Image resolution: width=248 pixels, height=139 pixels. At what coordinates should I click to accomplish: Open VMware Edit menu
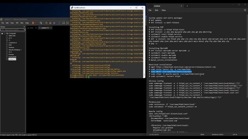[7, 23]
